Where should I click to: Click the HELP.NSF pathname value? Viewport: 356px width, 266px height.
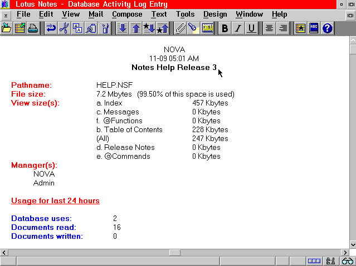click(115, 85)
